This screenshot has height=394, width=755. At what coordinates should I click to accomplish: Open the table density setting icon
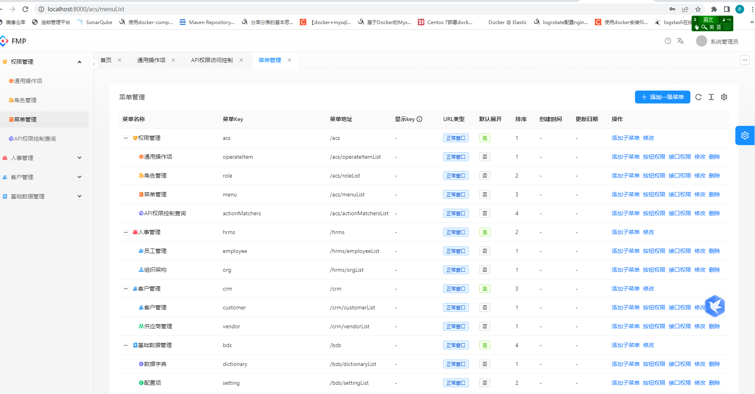(x=711, y=97)
